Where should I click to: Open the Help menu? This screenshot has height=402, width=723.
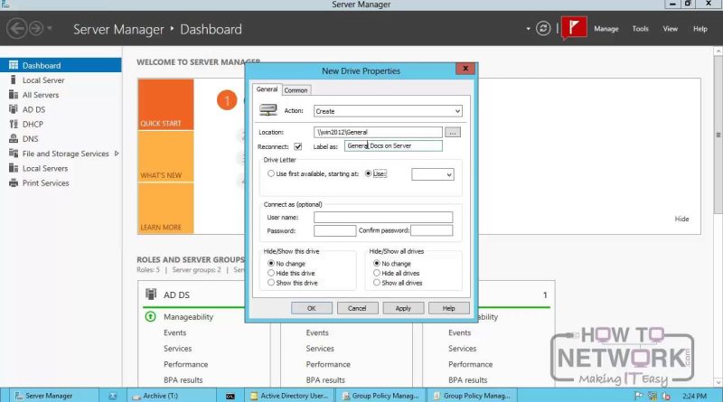(x=700, y=29)
